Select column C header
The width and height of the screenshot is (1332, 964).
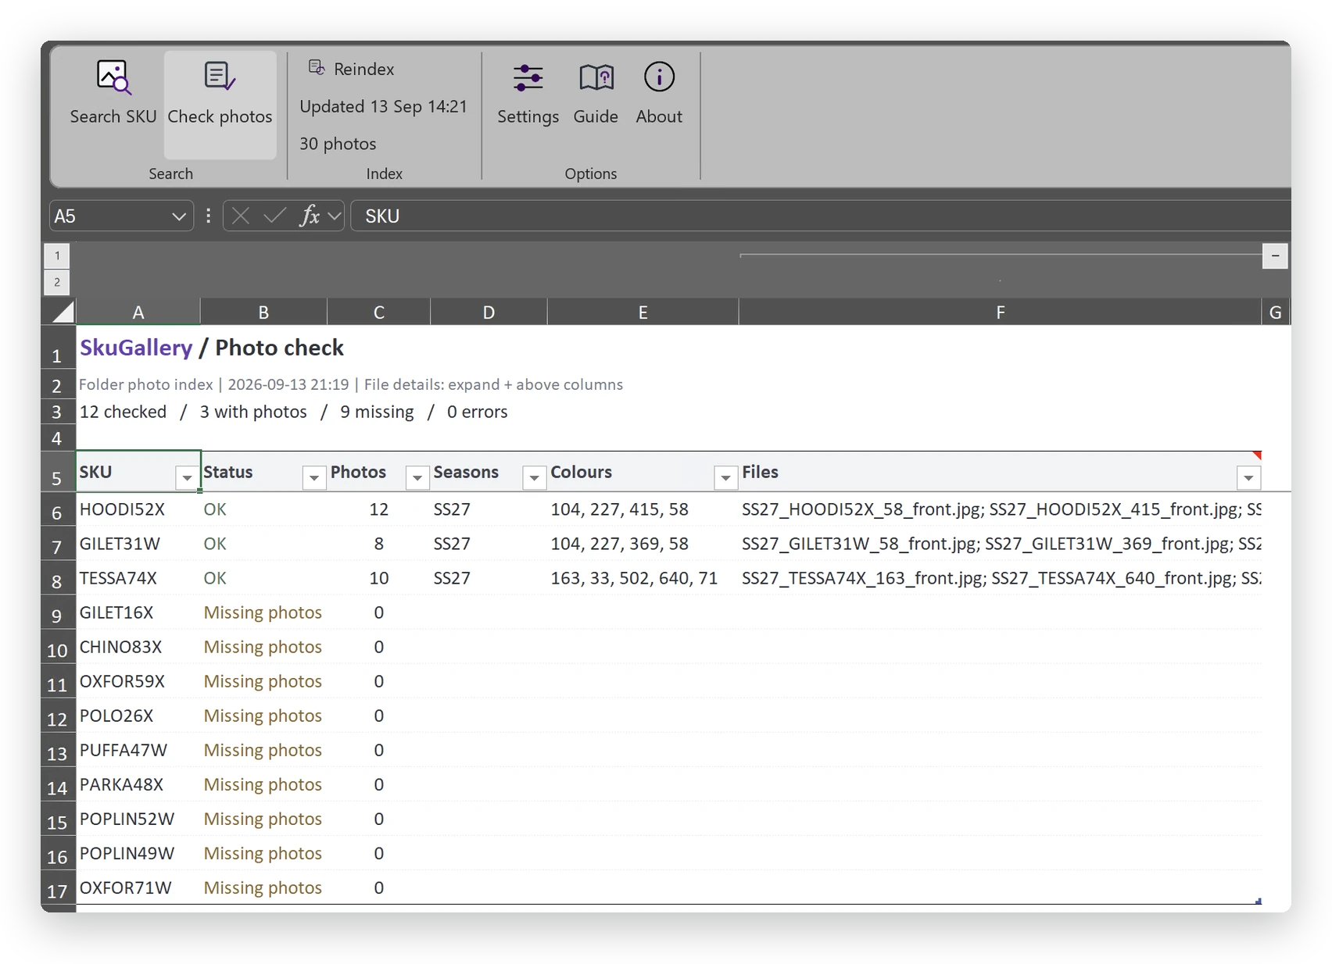[x=378, y=312]
